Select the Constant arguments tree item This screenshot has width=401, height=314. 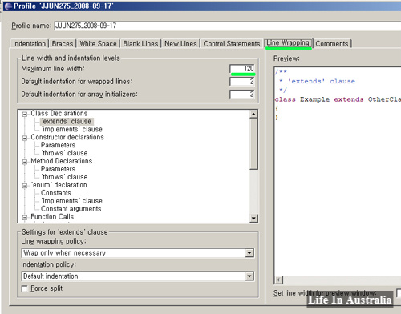point(71,209)
